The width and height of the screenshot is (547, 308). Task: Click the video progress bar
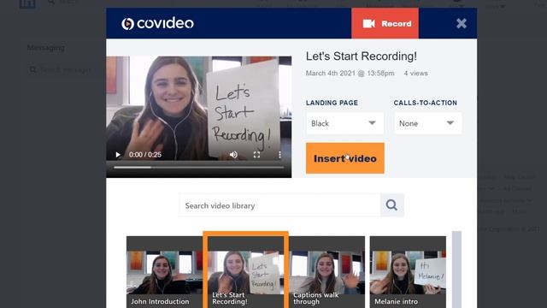coord(199,168)
